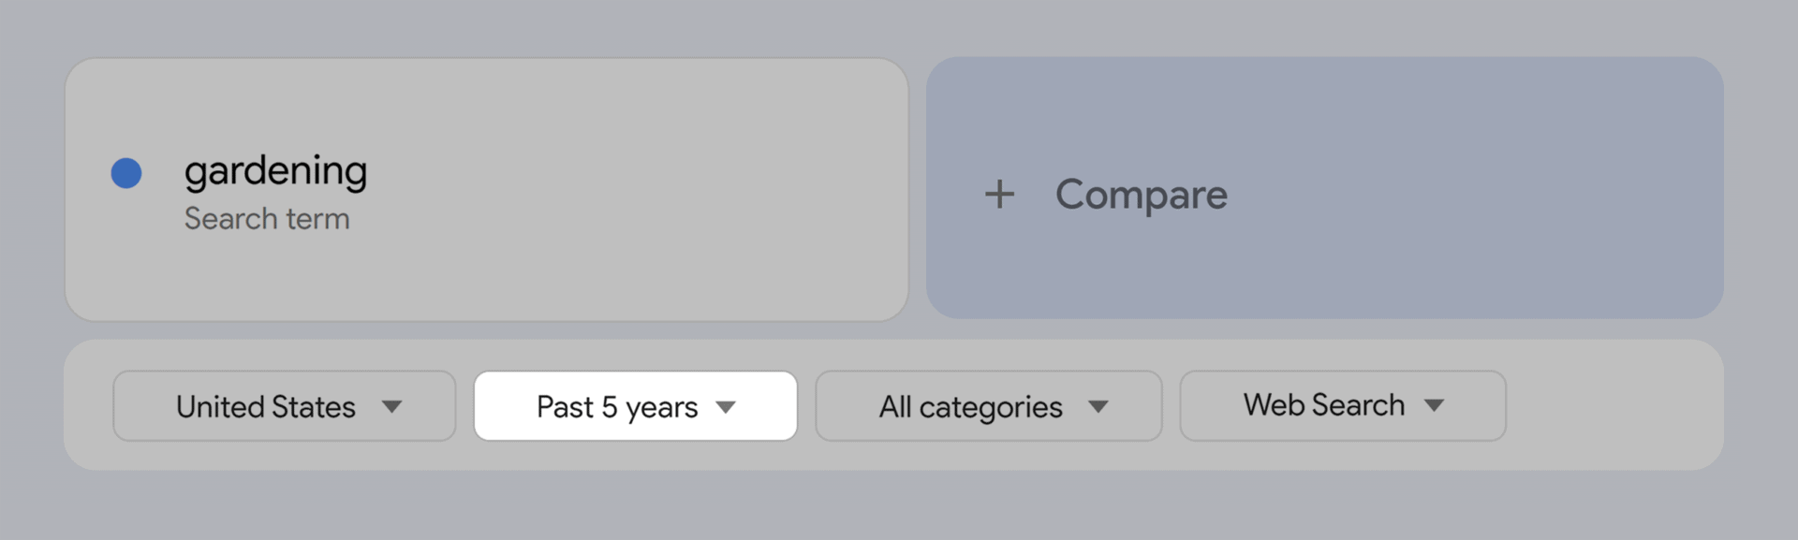Click the arrow next to United States
The height and width of the screenshot is (540, 1798).
392,406
